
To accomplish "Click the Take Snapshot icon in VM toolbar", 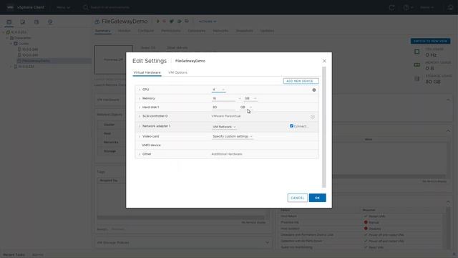I will 187,21.
